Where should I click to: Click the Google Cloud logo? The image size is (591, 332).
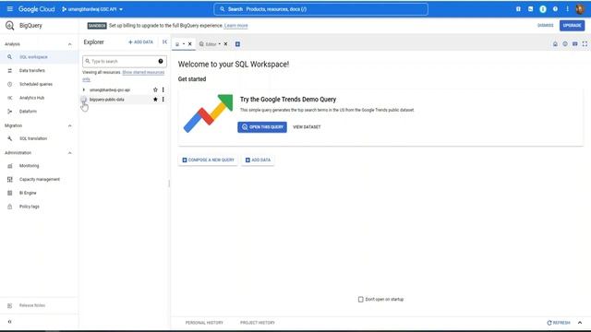tap(37, 9)
